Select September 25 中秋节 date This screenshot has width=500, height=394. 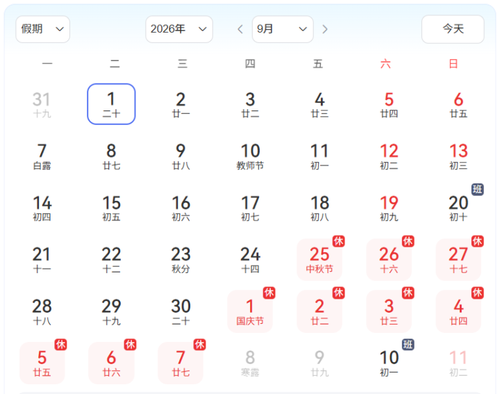[x=319, y=259]
